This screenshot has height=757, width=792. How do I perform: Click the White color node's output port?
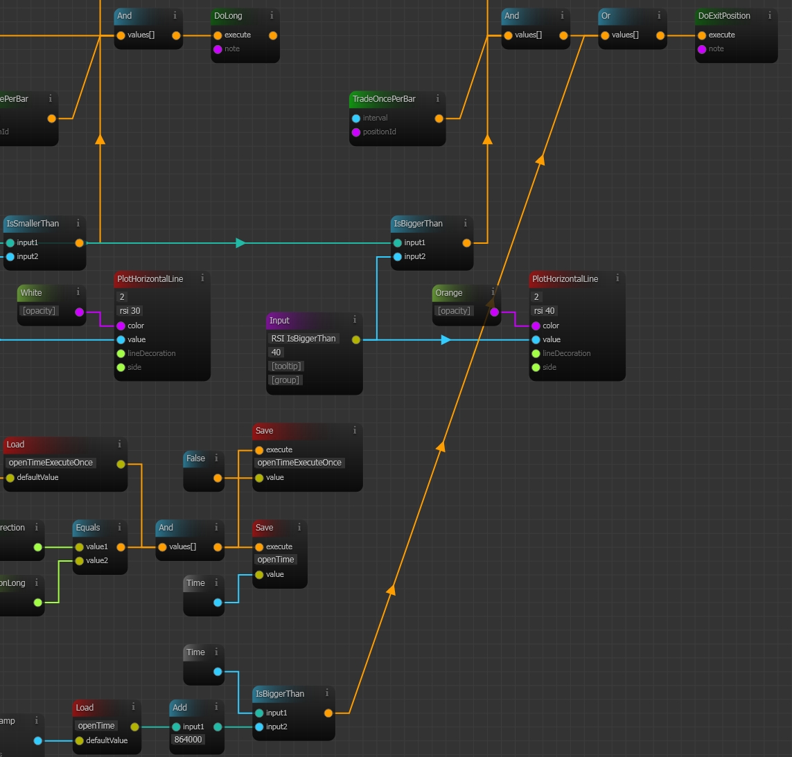pos(79,312)
